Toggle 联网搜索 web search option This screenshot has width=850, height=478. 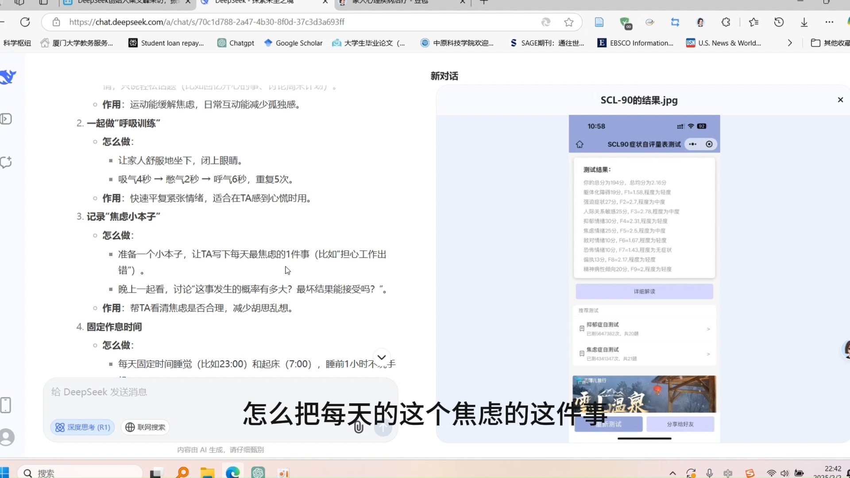(145, 427)
